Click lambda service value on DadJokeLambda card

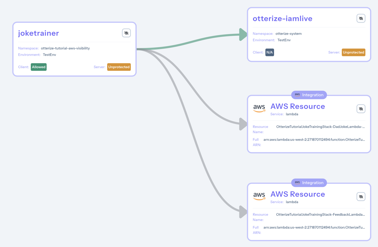click(x=292, y=114)
